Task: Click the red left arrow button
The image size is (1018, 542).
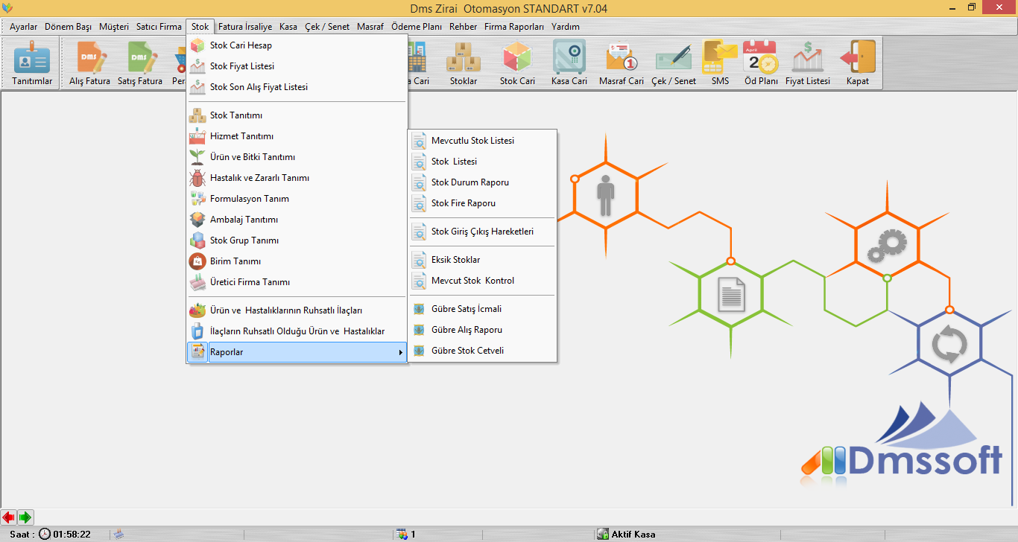Action: pyautogui.click(x=8, y=517)
